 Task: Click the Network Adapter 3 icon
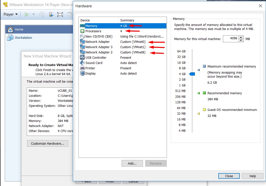pyautogui.click(x=82, y=47)
